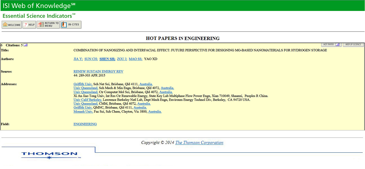This screenshot has width=365, height=169.
Task: Click the WELCOME home button
Action: click(x=12, y=25)
